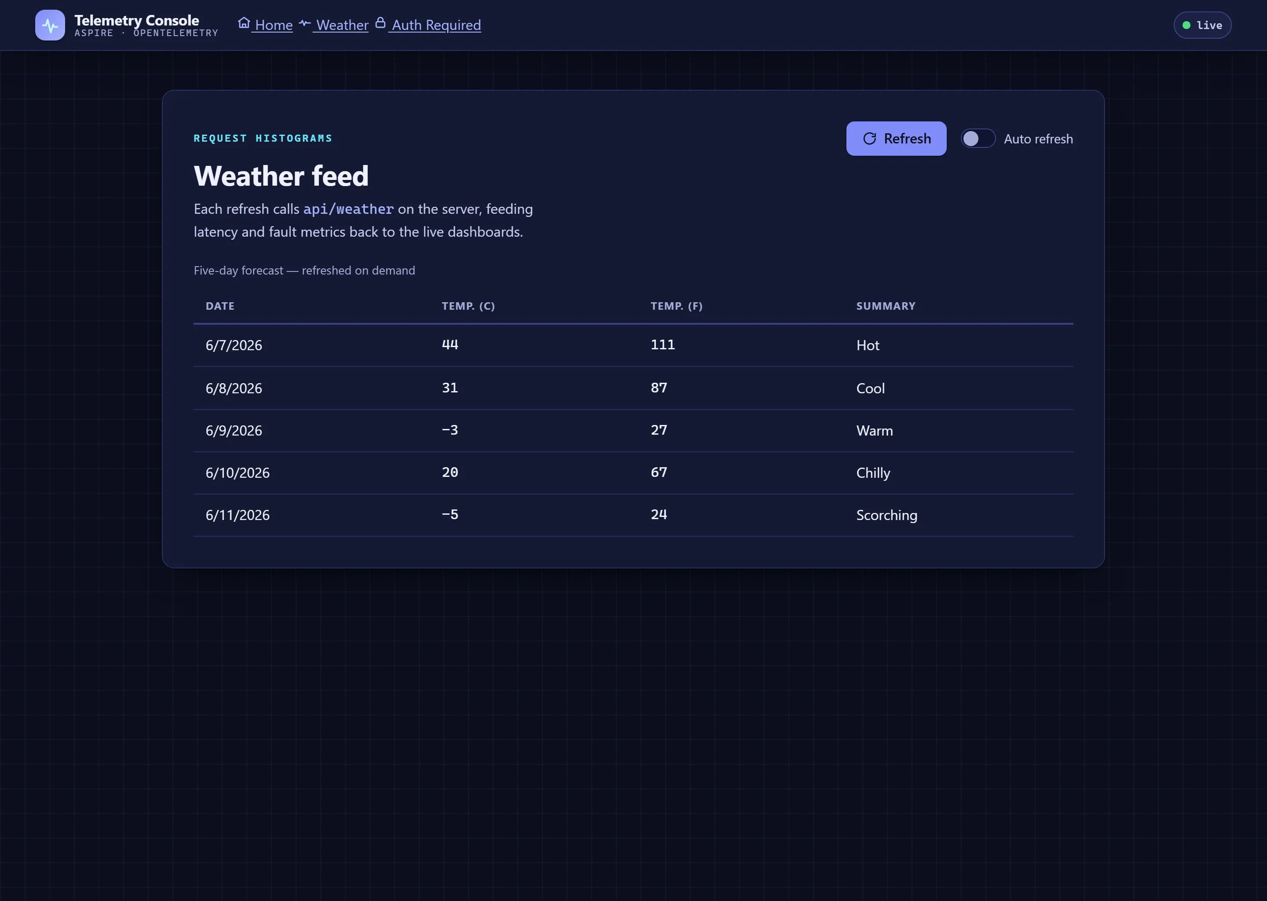Screen dimensions: 1267x901
Task: Click the api/weather code text
Action: click(348, 209)
